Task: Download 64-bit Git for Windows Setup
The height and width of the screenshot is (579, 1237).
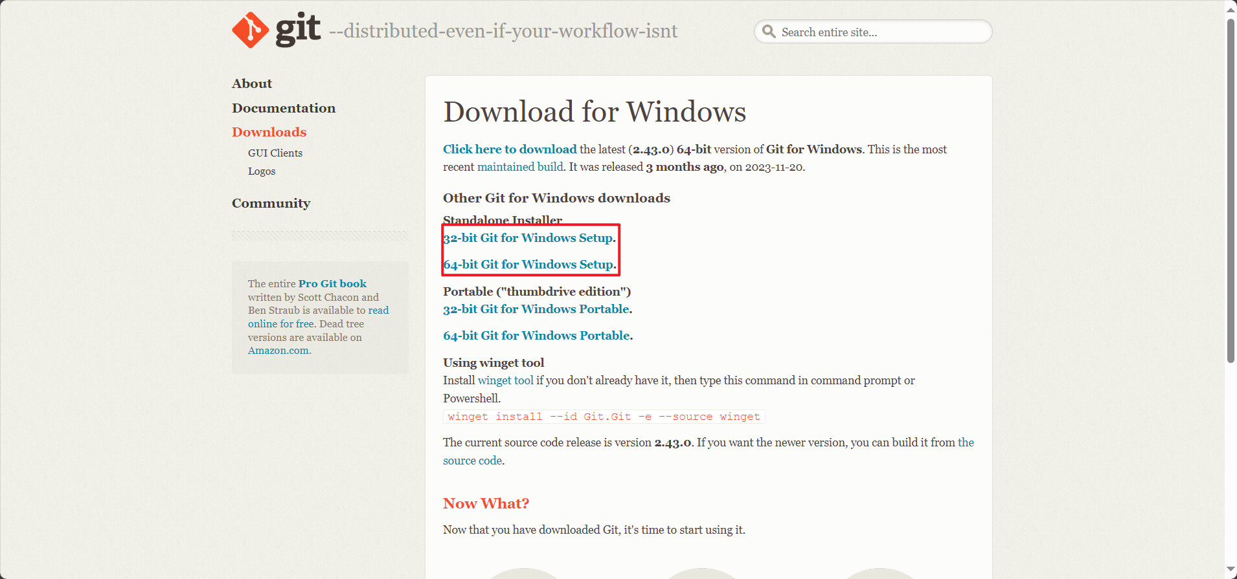Action: point(528,265)
